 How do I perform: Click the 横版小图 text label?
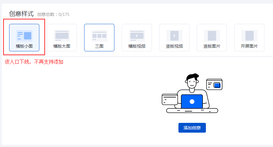point(24,46)
